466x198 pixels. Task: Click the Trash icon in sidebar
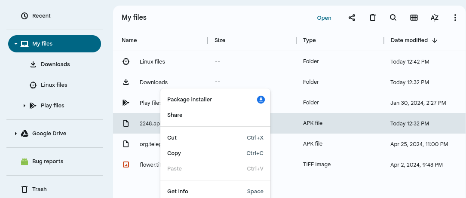point(25,189)
